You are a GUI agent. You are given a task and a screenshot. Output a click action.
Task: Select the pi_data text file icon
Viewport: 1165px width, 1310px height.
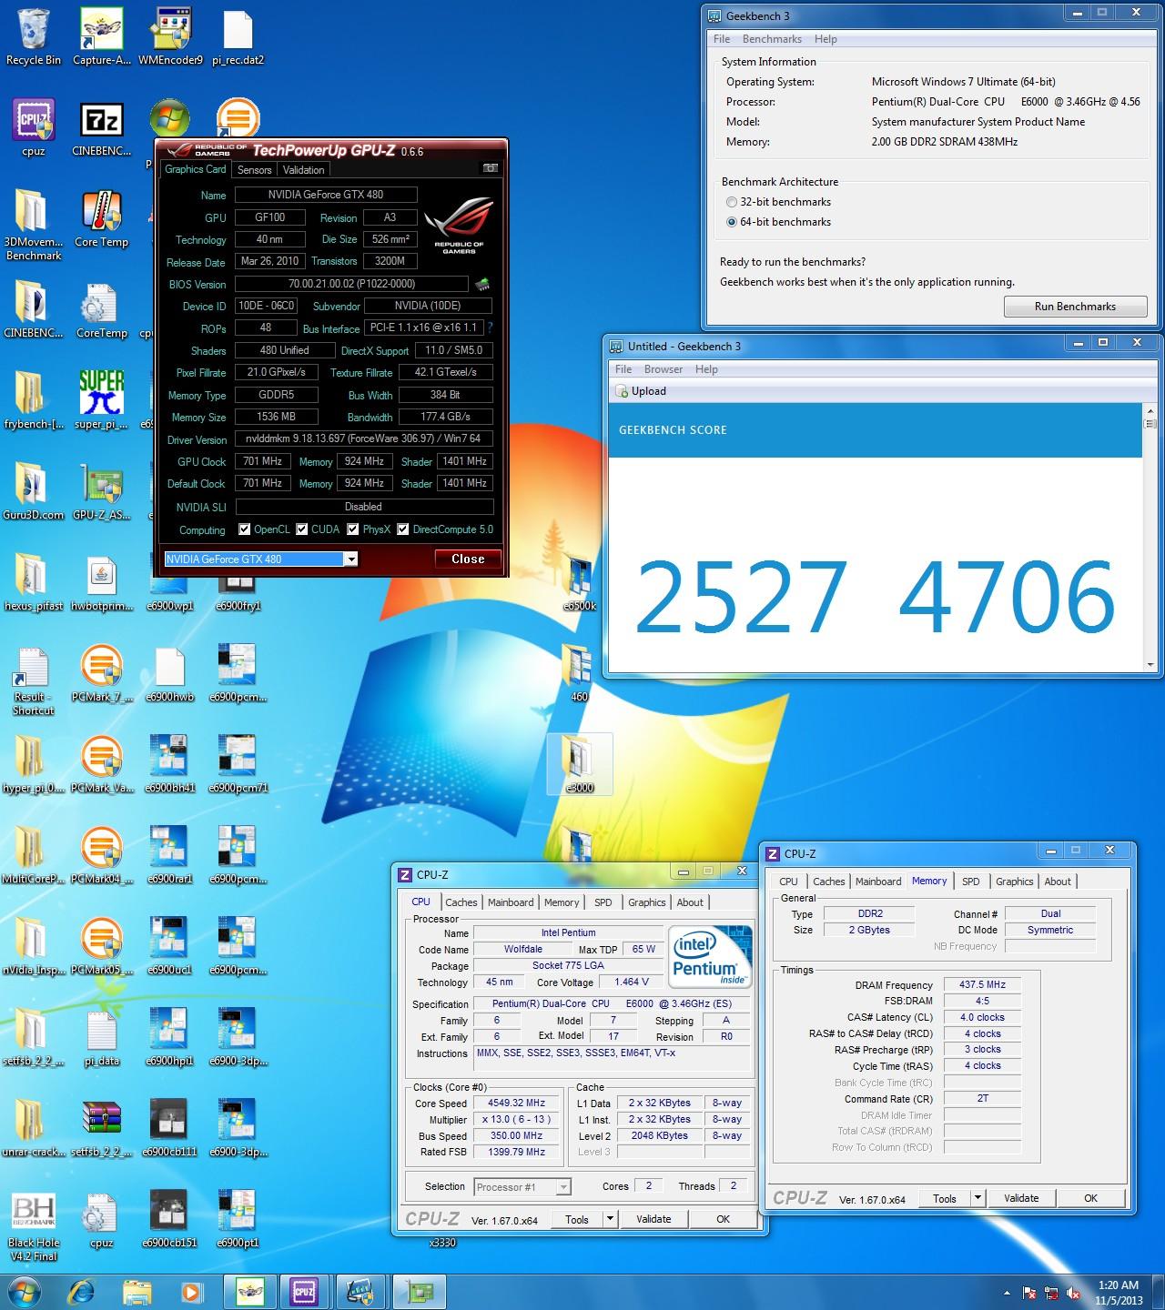(x=102, y=1037)
